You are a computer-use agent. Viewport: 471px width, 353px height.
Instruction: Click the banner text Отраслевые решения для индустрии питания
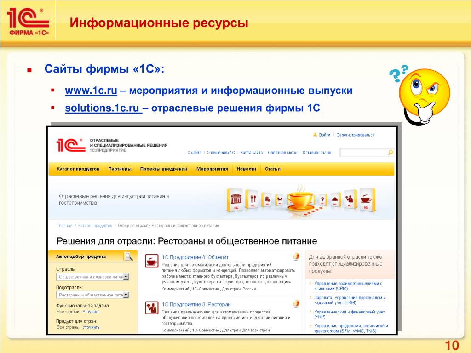[114, 199]
